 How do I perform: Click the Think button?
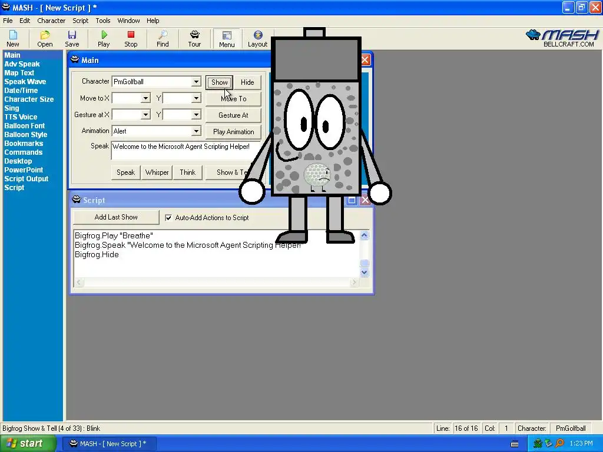pyautogui.click(x=188, y=172)
